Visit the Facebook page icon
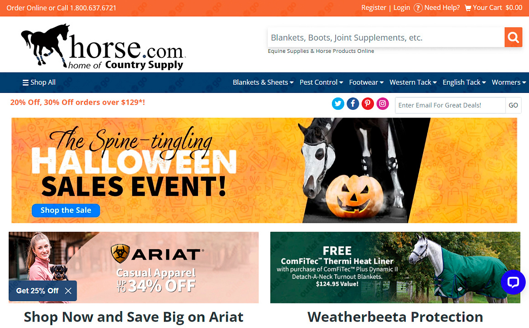This screenshot has width=529, height=328. tap(353, 103)
